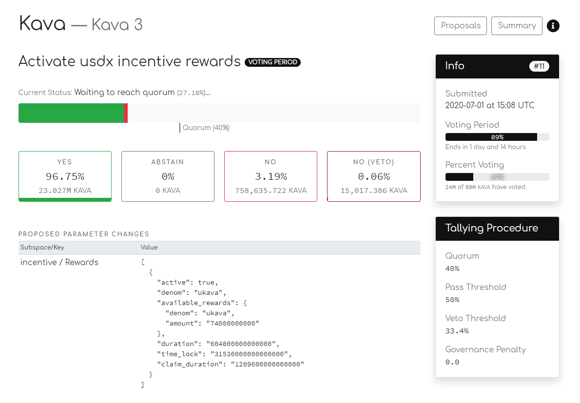Select the NO vote card
Screen dimensions: 580x403
point(271,176)
